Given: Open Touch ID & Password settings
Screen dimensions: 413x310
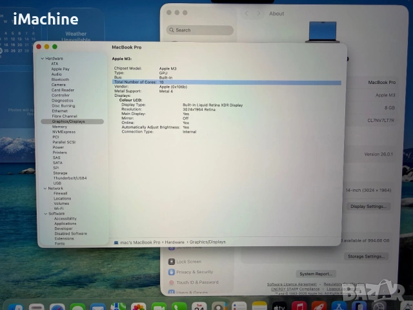Looking at the screenshot, I should click(197, 282).
